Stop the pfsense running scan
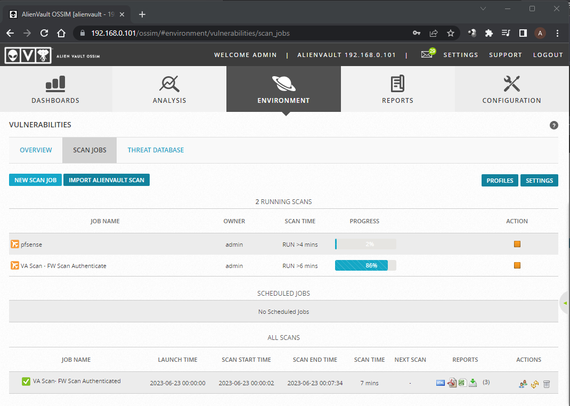This screenshot has width=570, height=406. 517,244
